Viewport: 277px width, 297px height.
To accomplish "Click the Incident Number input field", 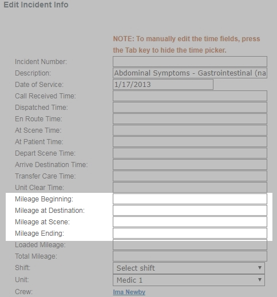I will coord(190,61).
